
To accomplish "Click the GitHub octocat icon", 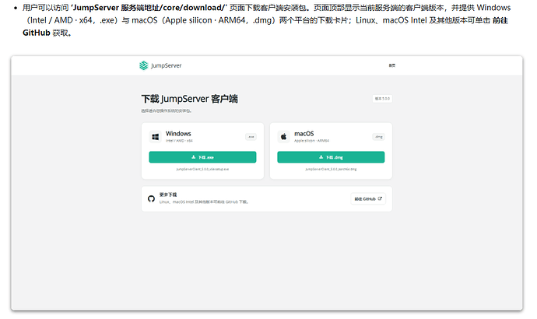I will (151, 199).
